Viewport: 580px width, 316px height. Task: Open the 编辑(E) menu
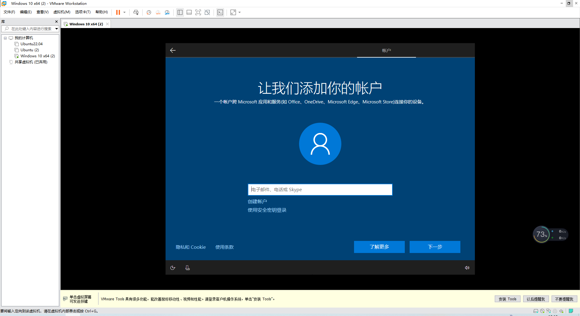pyautogui.click(x=26, y=12)
